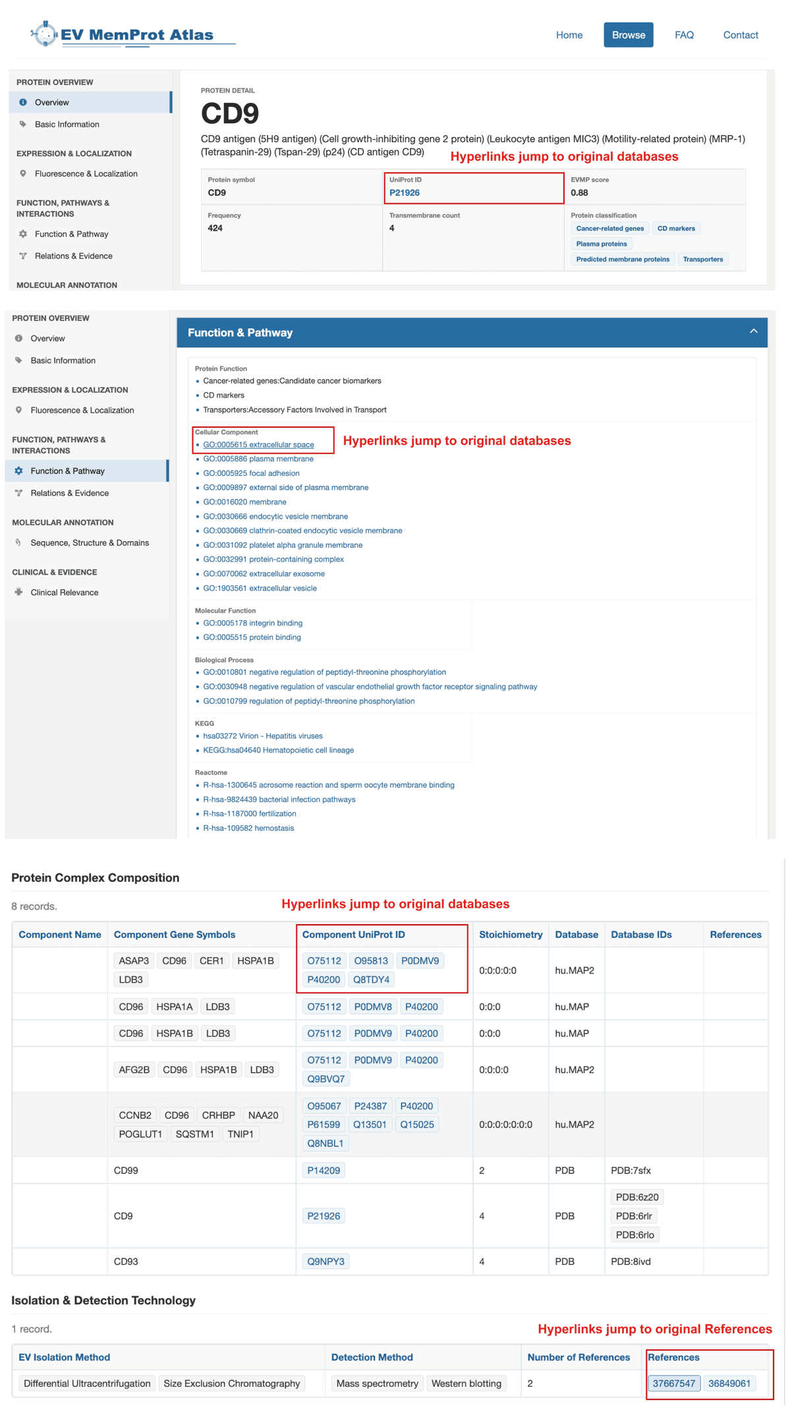This screenshot has height=1406, width=790.
Task: Click UniProt ID Q9NPY3 for CD93
Action: click(325, 1262)
